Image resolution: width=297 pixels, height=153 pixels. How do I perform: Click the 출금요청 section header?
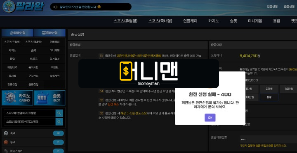pyautogui.click(x=216, y=45)
